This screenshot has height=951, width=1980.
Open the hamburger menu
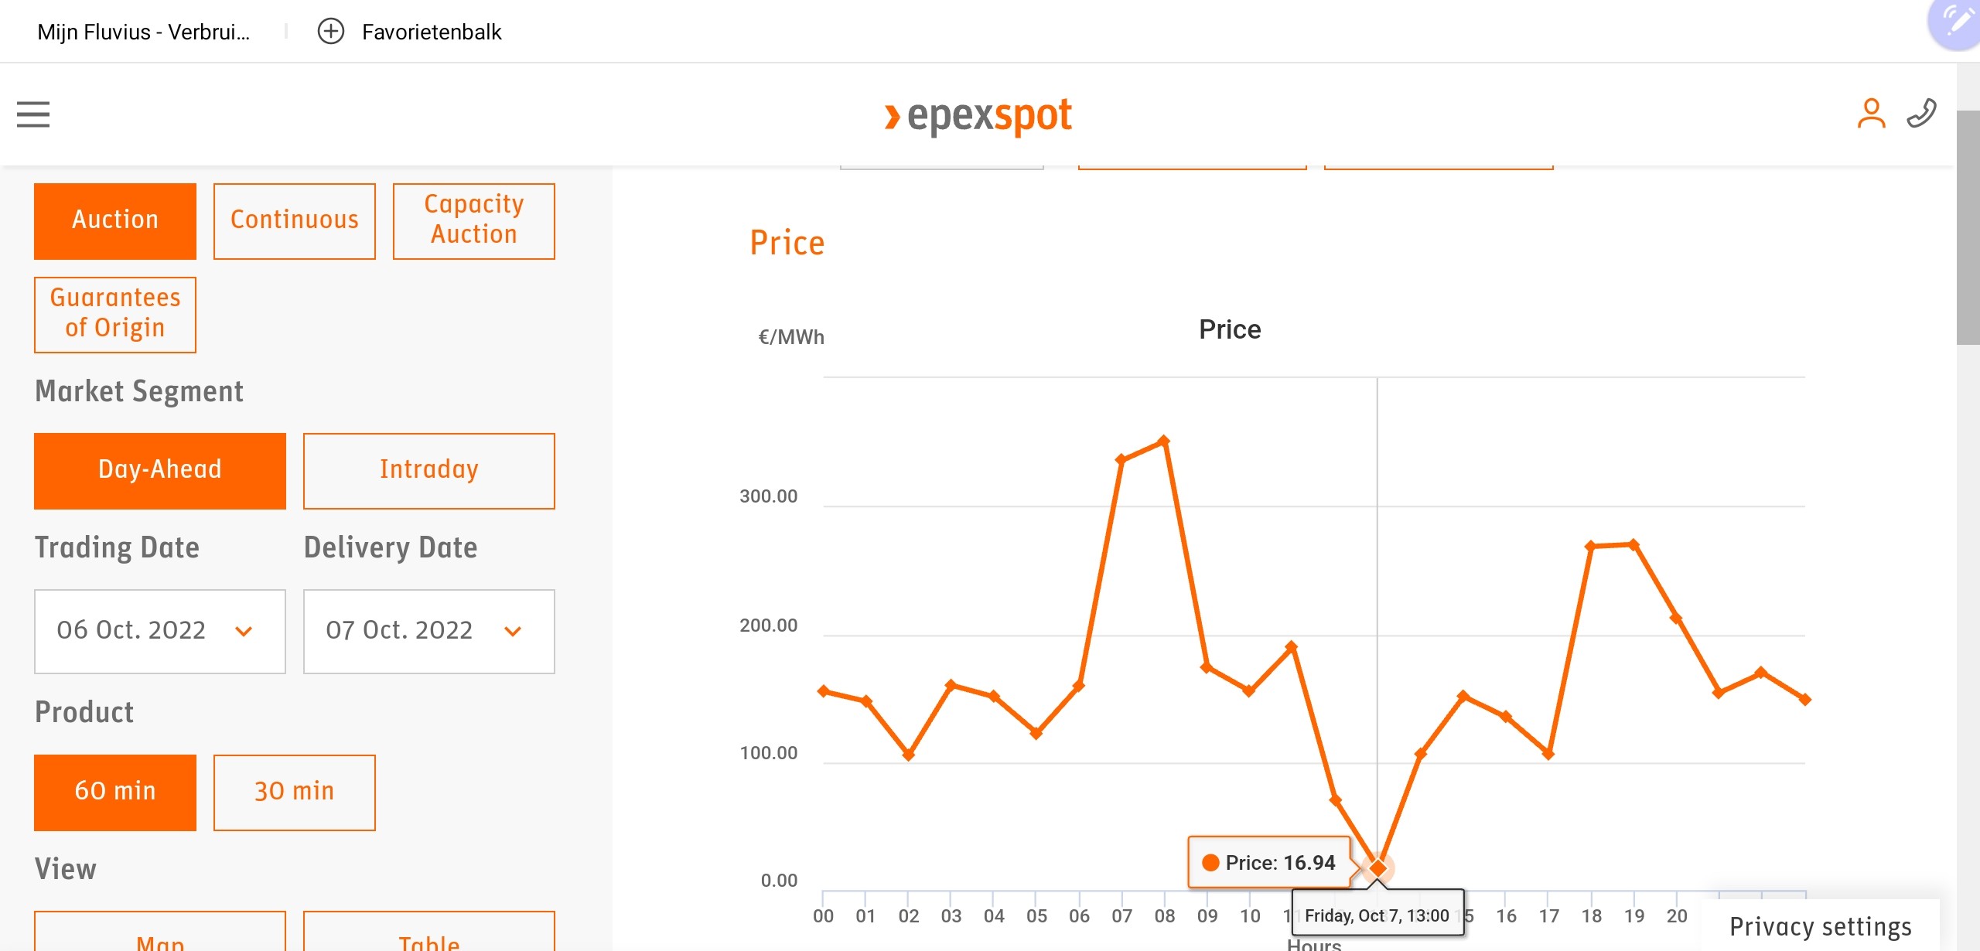pyautogui.click(x=33, y=114)
